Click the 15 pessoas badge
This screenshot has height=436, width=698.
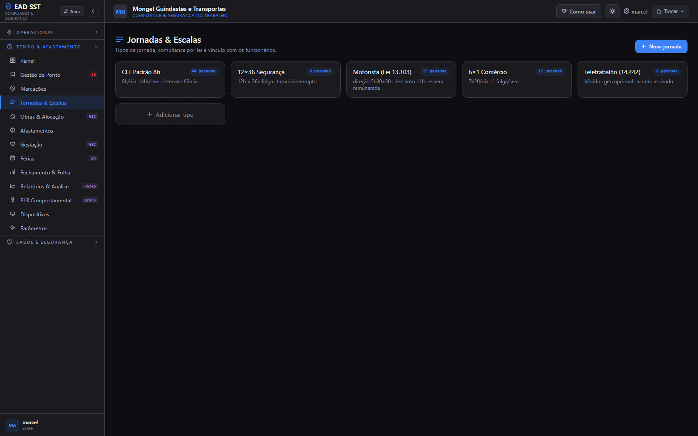point(435,71)
